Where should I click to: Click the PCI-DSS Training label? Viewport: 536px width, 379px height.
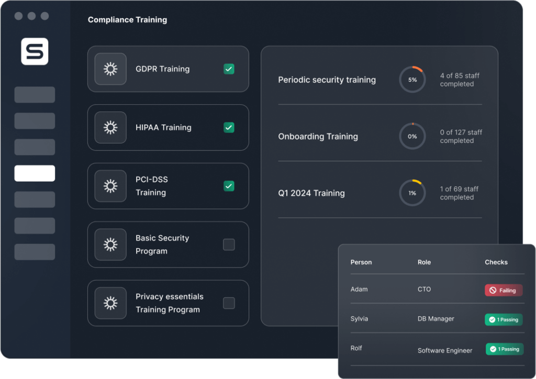(152, 186)
